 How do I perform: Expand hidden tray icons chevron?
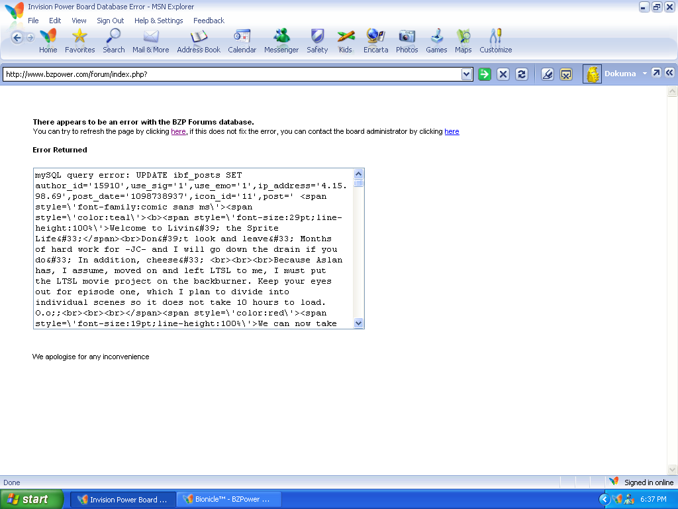pos(605,500)
